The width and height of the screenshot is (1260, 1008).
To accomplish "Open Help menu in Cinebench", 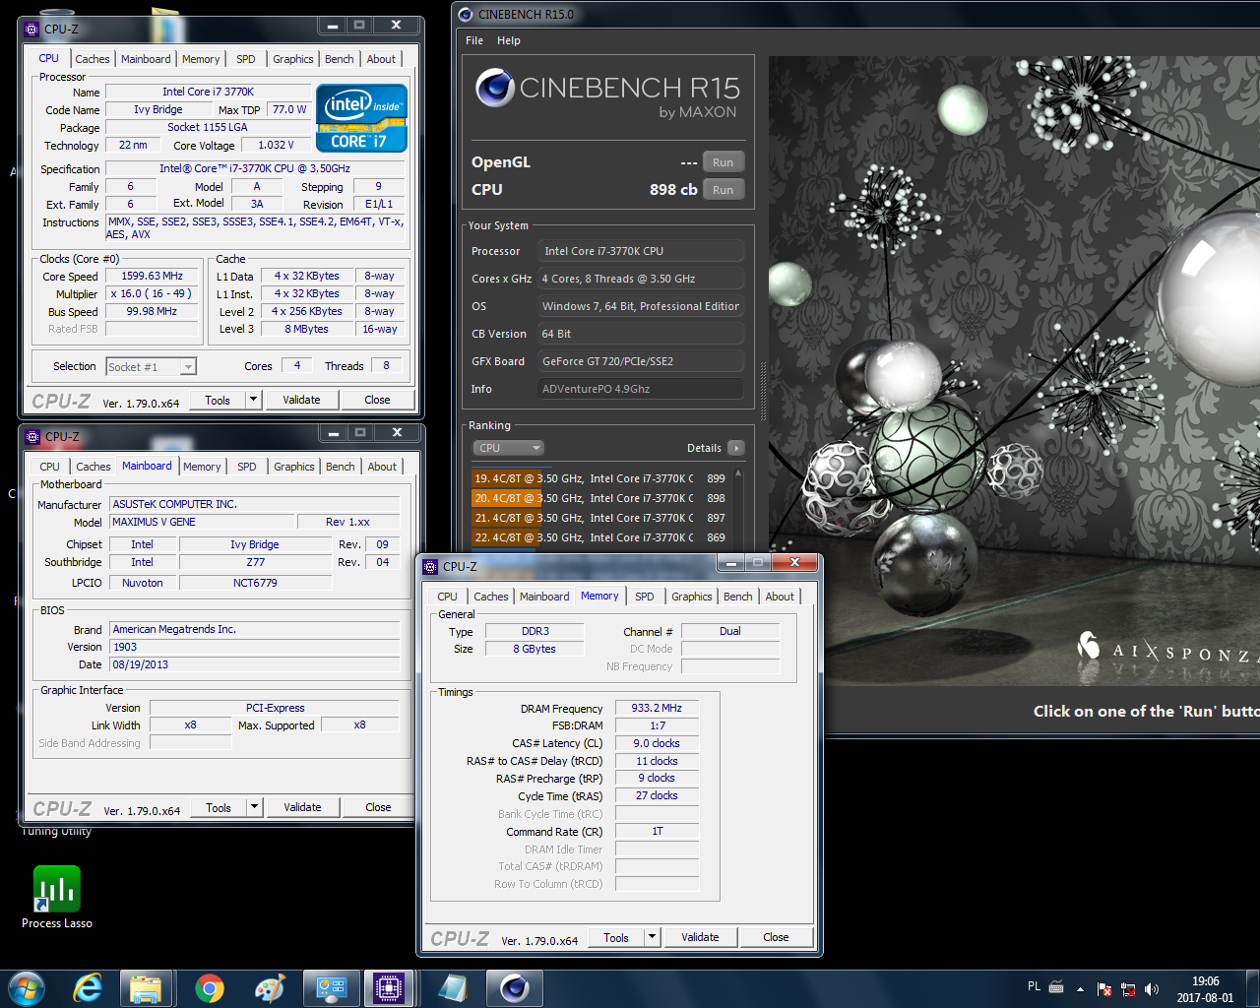I will coord(509,40).
